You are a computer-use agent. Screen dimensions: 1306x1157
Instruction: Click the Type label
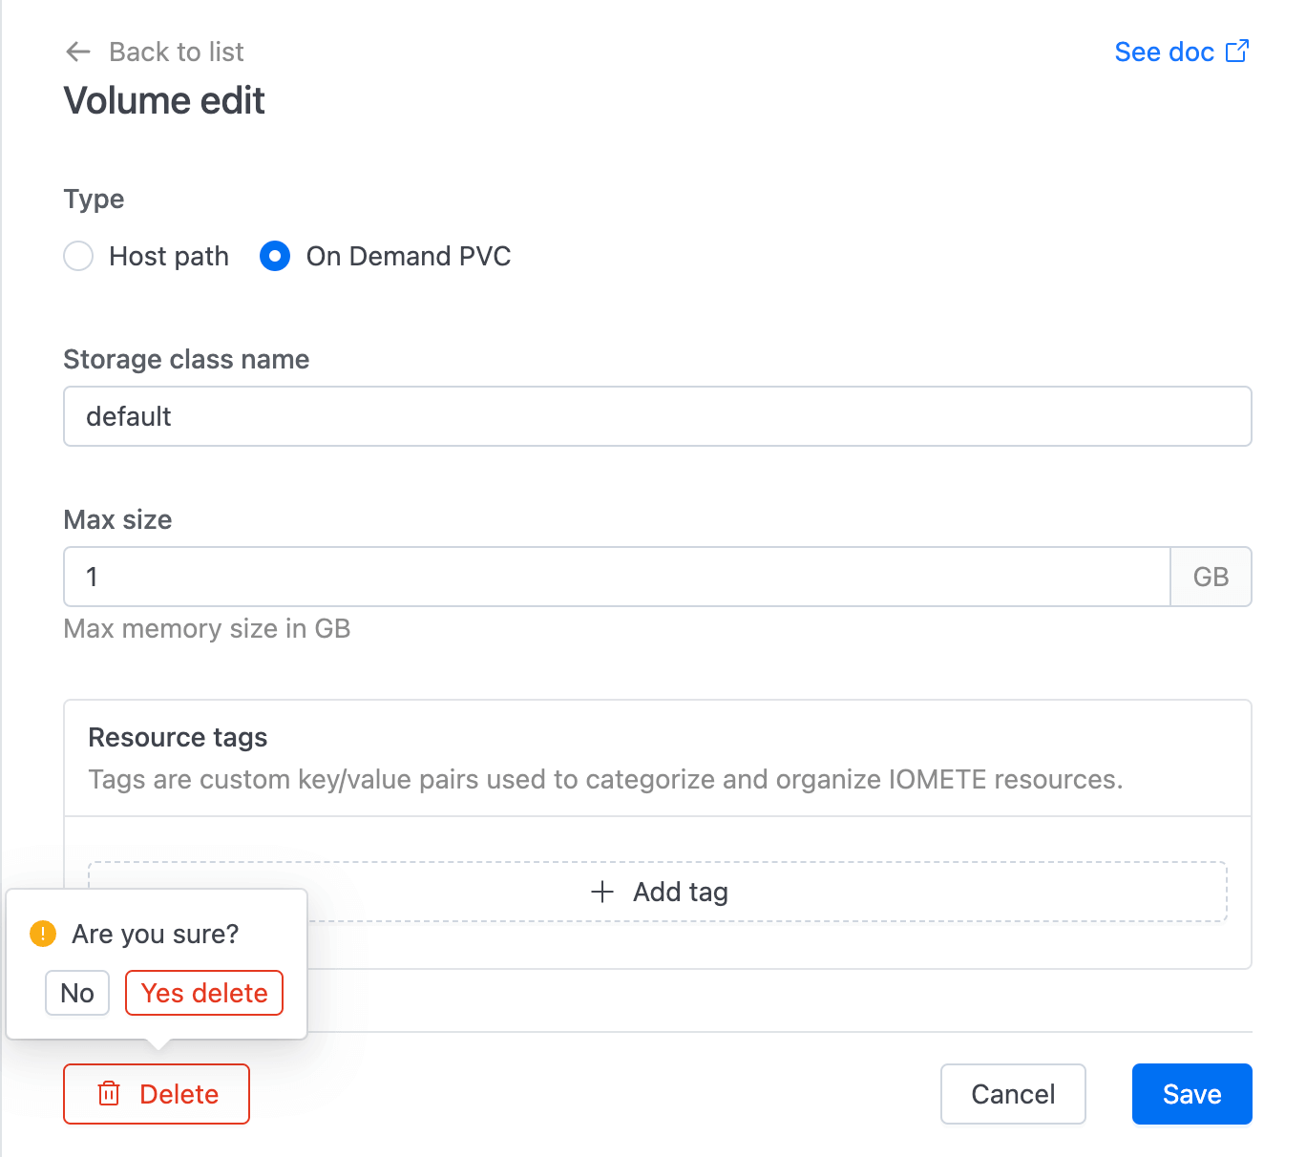click(94, 199)
